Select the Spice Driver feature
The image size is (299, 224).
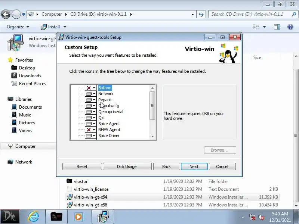(x=109, y=136)
